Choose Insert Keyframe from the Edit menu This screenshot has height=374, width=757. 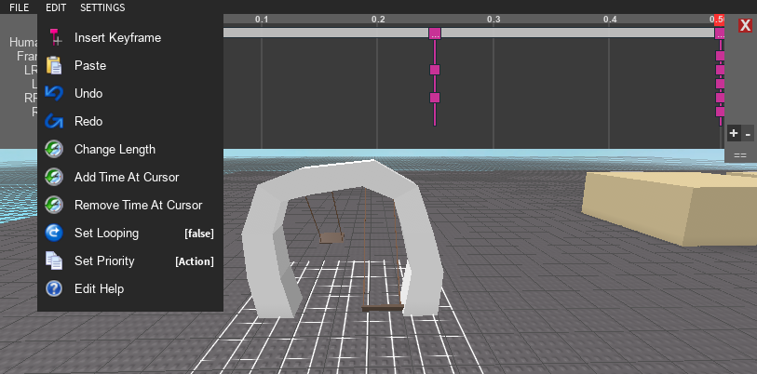[x=130, y=37]
